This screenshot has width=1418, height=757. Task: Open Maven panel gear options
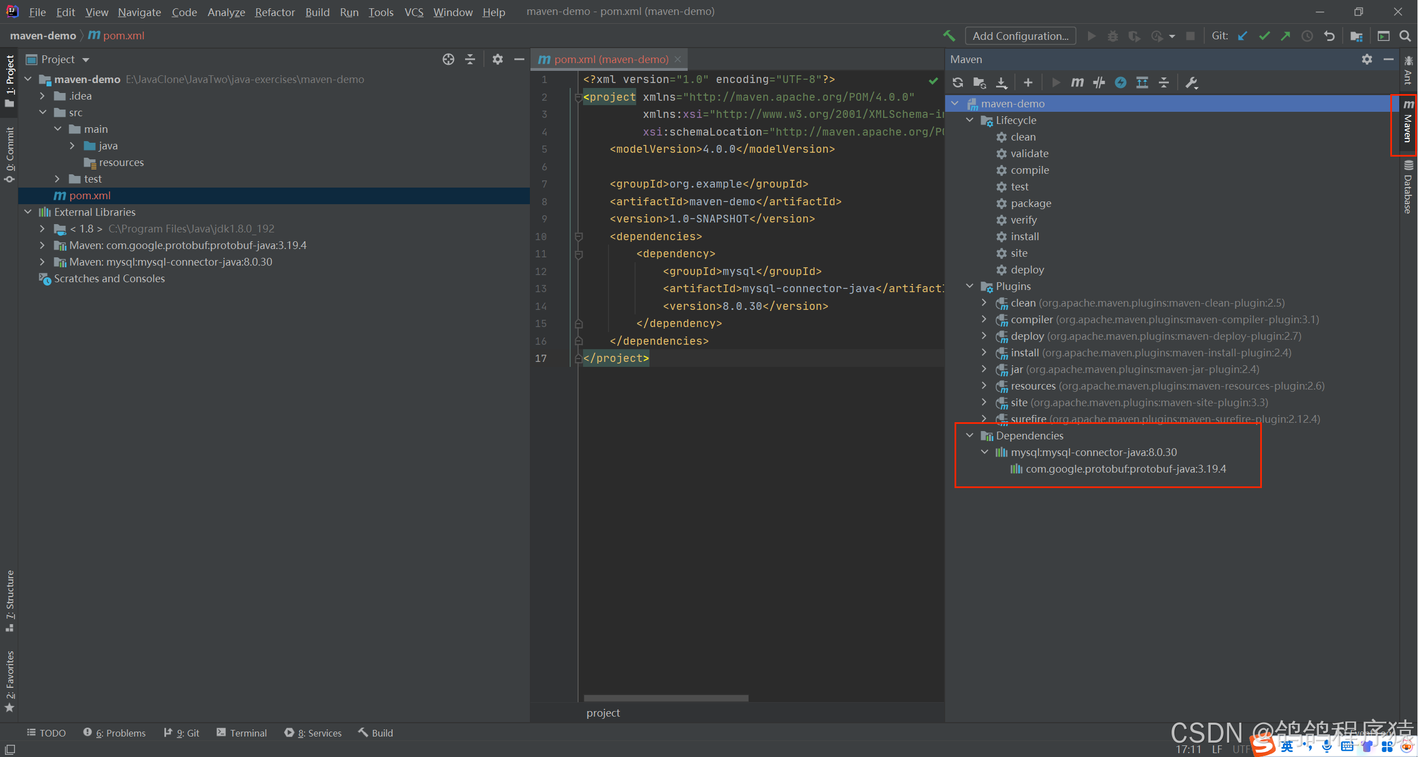point(1367,59)
